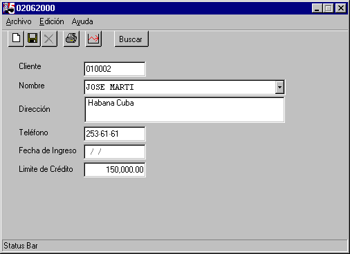The width and height of the screenshot is (350, 254).
Task: Click the Status Bar text
Action: [x=21, y=246]
